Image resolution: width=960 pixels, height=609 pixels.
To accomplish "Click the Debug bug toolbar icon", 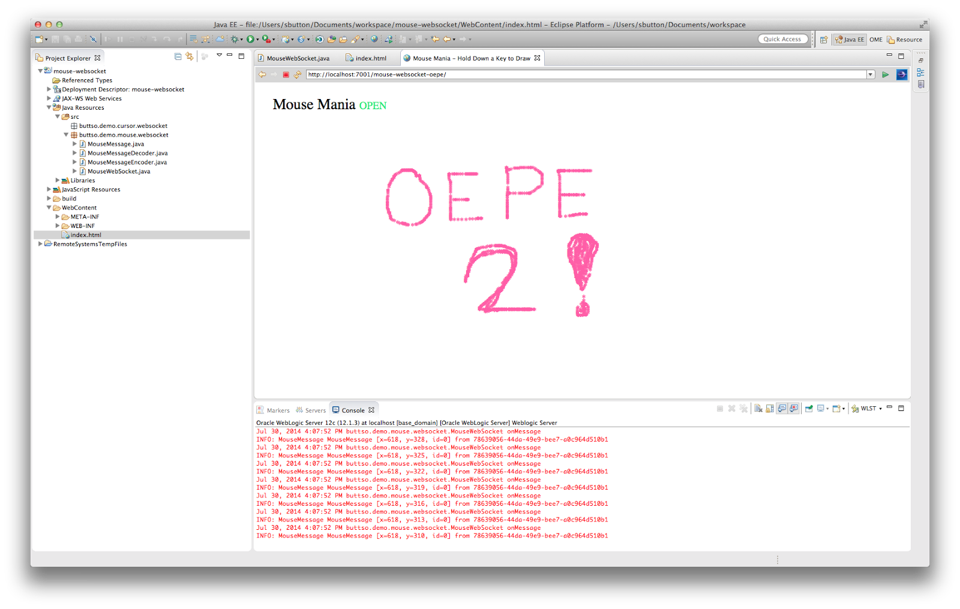I will (235, 39).
